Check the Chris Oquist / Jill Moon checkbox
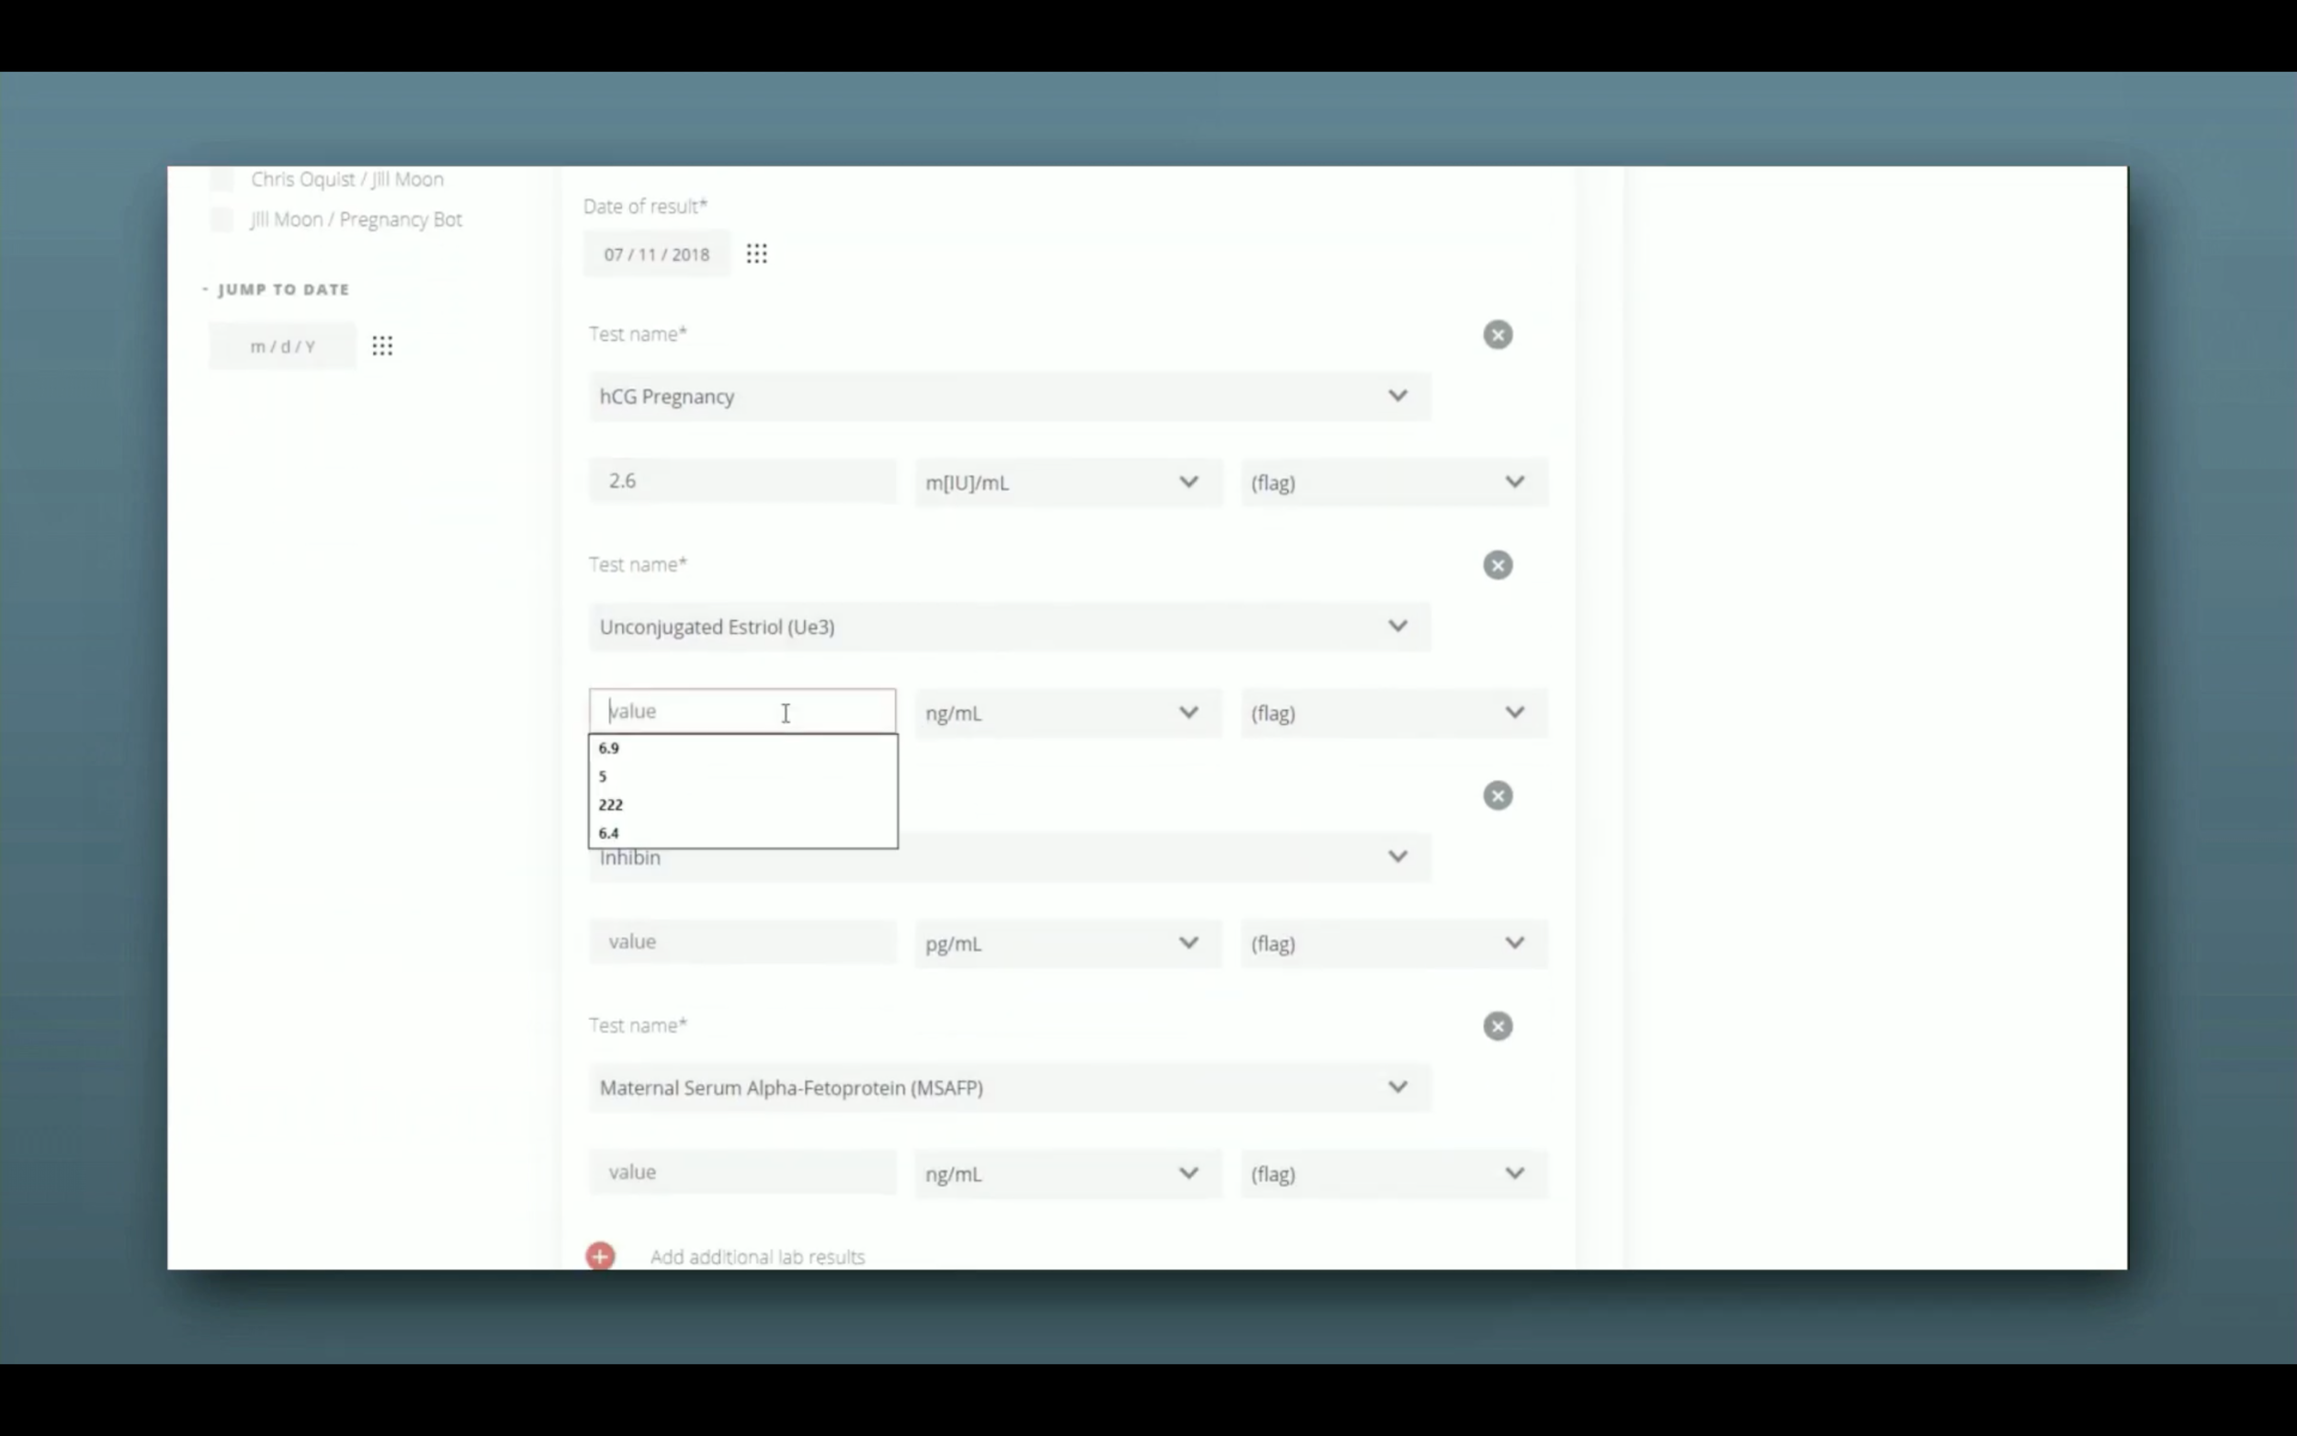 click(x=222, y=179)
